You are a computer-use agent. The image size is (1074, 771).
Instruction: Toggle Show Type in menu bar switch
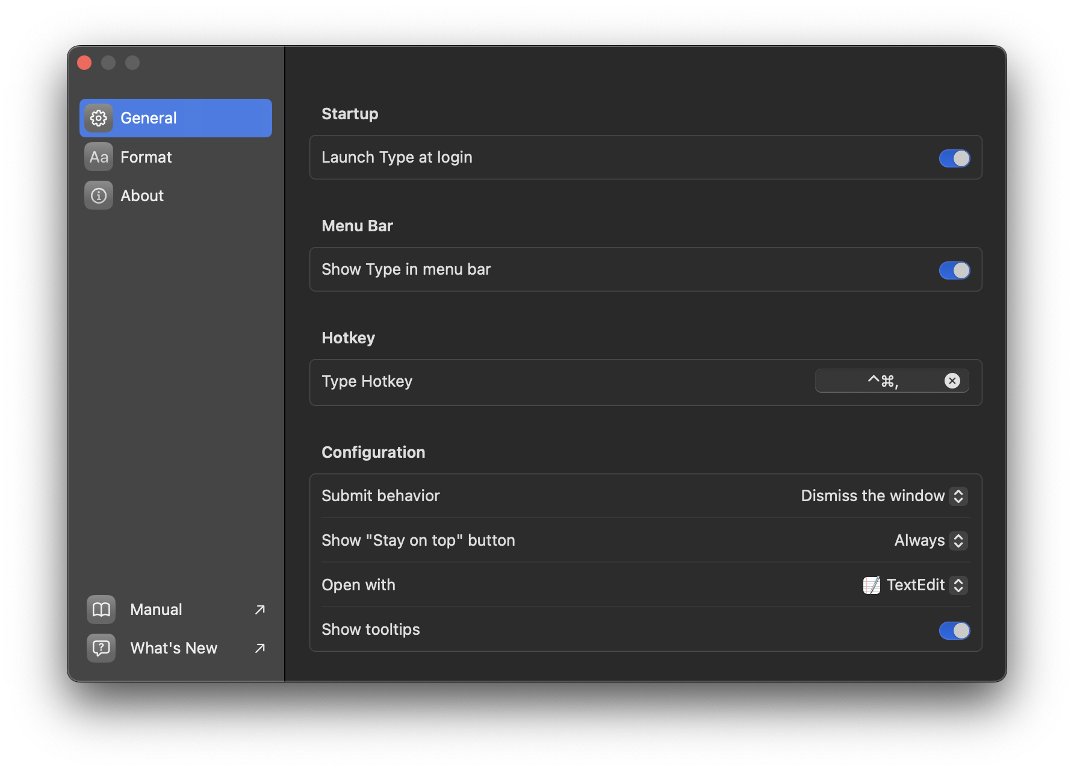point(954,270)
